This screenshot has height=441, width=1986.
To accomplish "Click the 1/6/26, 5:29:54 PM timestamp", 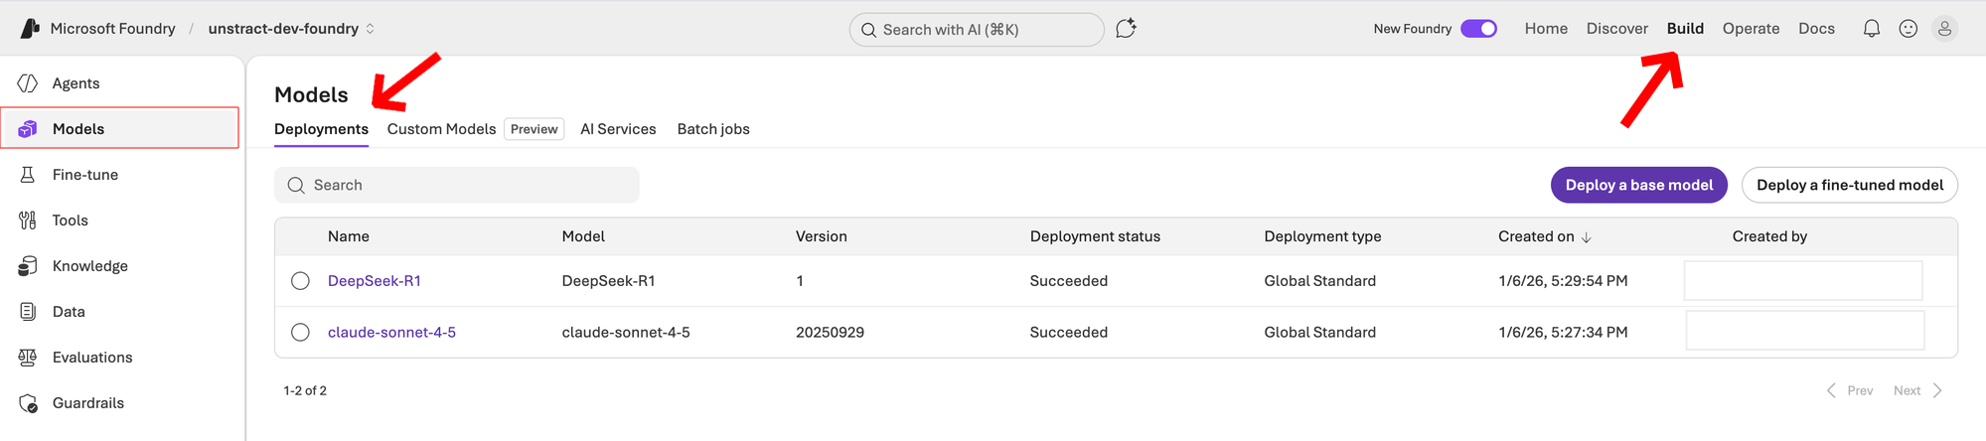I will point(1563,281).
